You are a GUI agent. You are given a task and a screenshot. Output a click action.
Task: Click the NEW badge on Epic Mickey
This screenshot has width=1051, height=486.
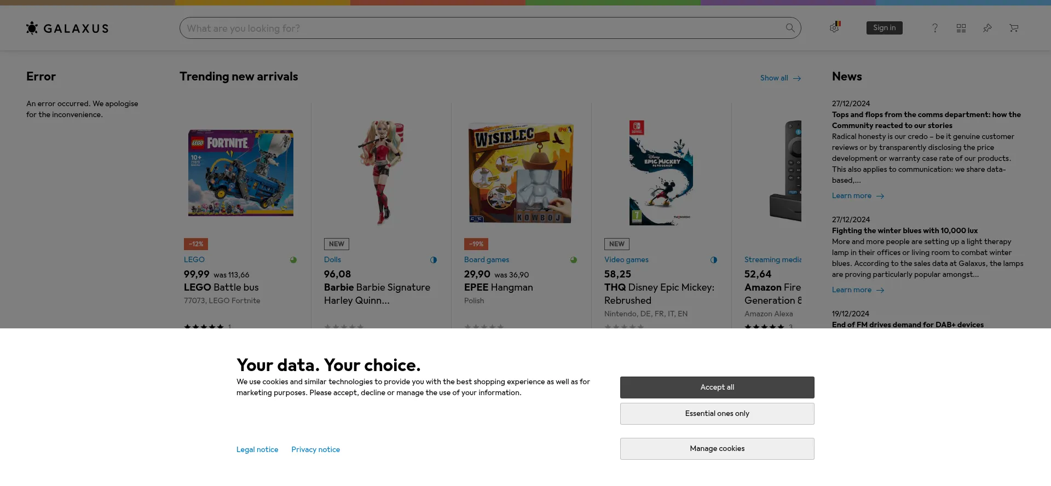[617, 244]
